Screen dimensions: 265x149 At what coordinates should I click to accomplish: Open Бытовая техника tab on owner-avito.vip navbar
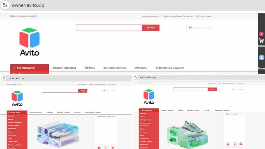tap(115, 68)
